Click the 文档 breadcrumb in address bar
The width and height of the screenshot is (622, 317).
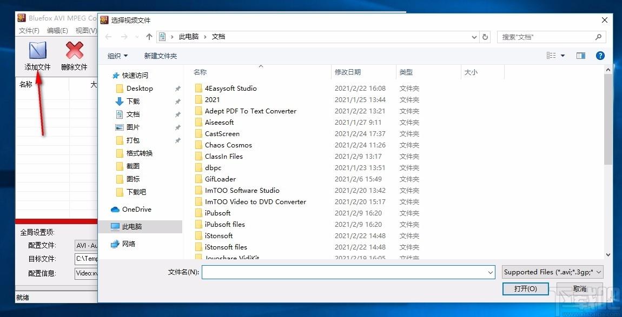pos(219,37)
